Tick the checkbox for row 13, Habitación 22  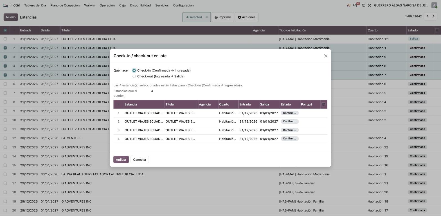click(x=5, y=147)
